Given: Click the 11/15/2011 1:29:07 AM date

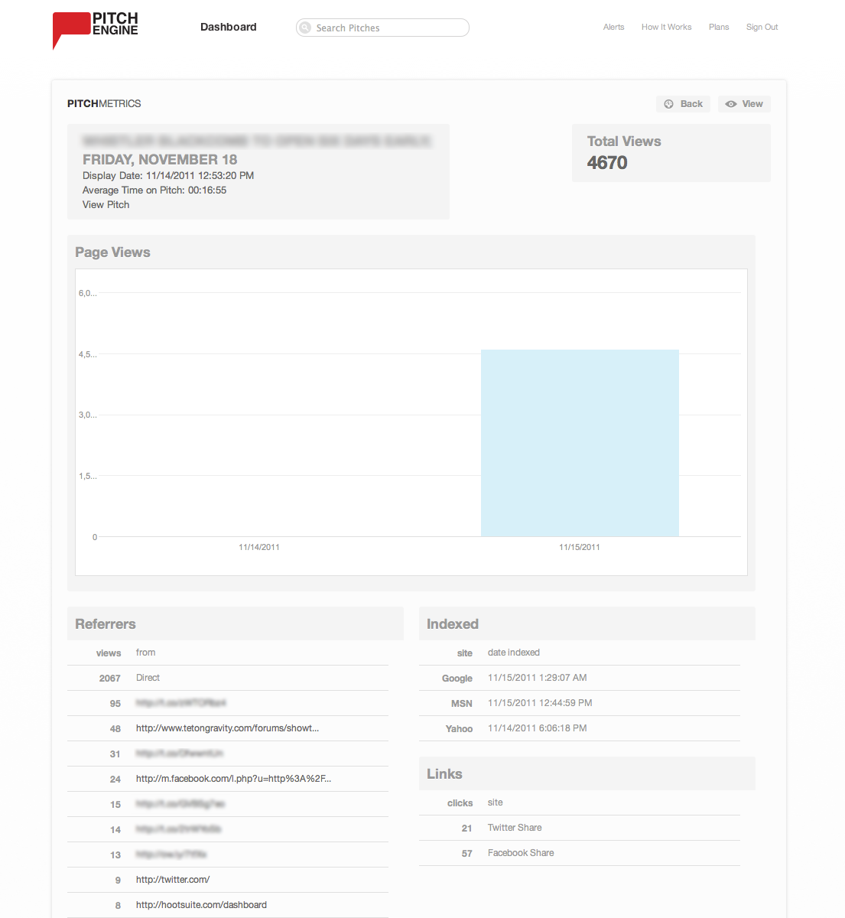Looking at the screenshot, I should click(x=538, y=678).
